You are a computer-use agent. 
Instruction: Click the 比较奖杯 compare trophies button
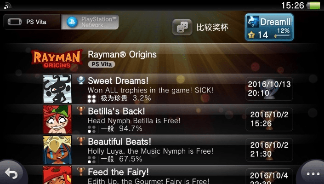[200, 27]
